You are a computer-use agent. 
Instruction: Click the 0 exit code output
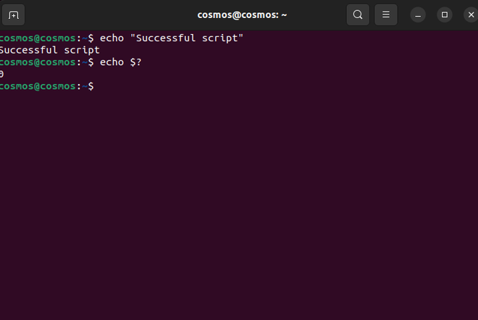[x=2, y=74]
